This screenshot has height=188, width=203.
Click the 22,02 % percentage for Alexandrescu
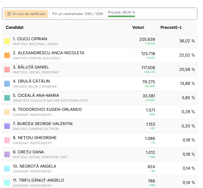click(x=187, y=55)
